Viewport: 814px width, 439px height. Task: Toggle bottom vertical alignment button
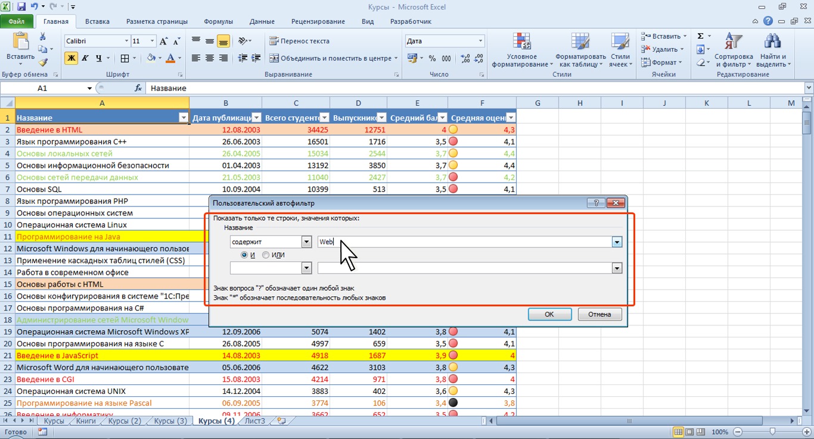pos(223,41)
